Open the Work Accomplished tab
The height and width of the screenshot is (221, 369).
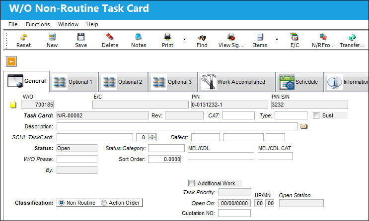click(x=236, y=82)
